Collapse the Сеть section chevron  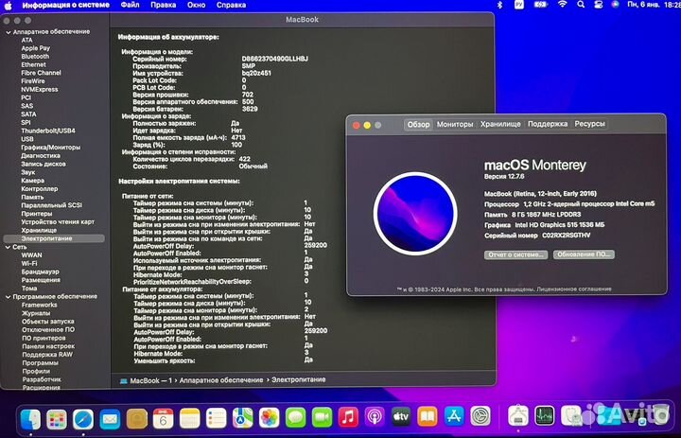(9, 247)
